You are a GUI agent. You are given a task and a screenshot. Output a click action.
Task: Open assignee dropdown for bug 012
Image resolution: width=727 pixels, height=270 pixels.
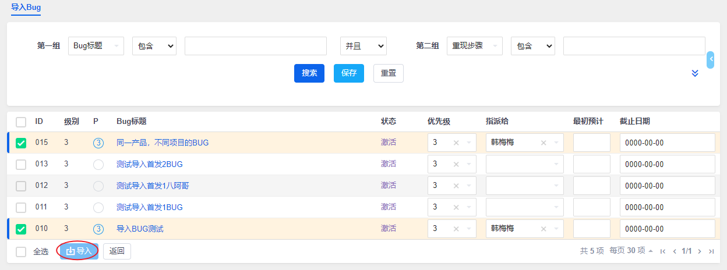[x=524, y=186]
